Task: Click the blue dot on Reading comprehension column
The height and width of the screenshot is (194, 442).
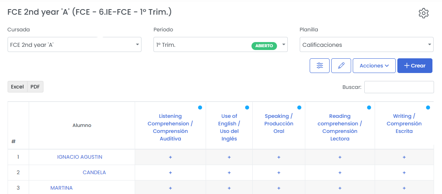Action: pos(369,108)
